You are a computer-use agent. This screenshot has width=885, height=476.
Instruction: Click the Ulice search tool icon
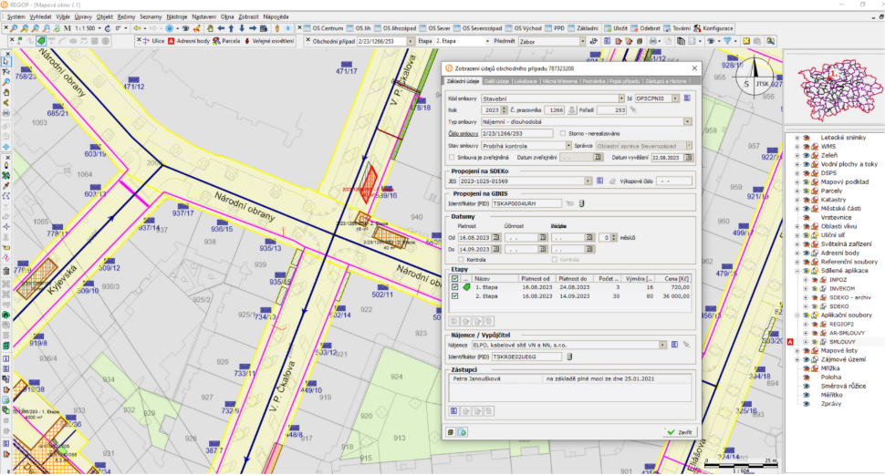pos(145,41)
